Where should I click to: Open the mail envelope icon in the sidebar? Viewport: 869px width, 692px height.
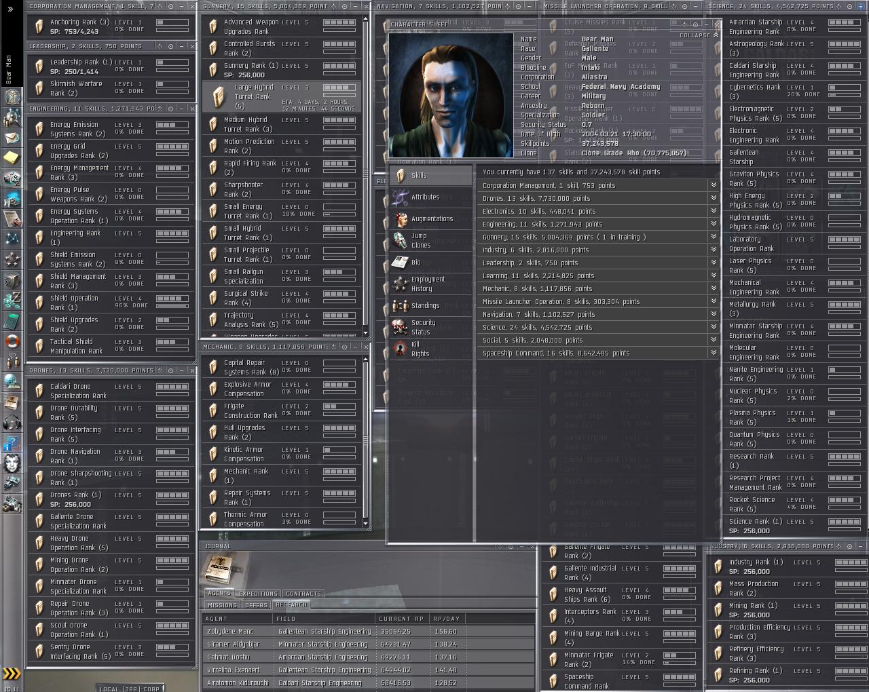pyautogui.click(x=12, y=138)
